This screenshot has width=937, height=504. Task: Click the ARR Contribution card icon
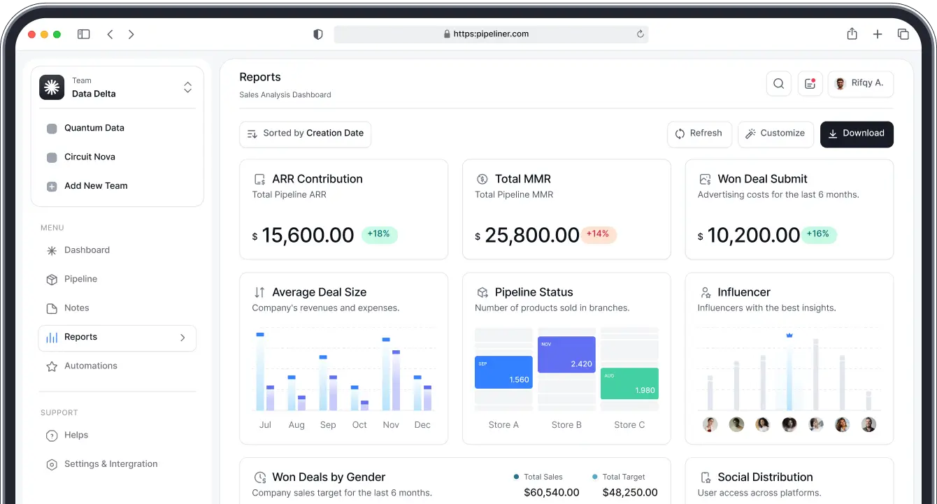259,180
